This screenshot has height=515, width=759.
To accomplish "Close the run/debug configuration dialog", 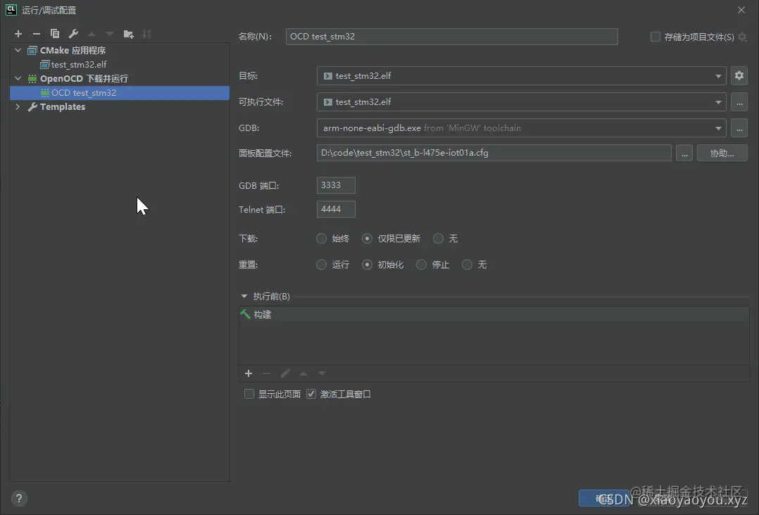I will click(x=741, y=10).
